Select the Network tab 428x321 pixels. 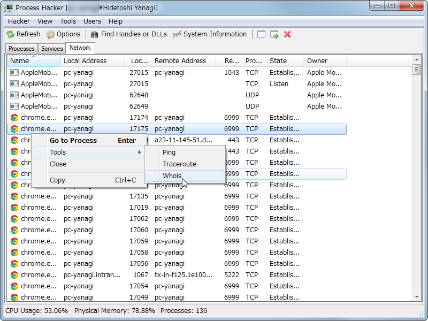tap(80, 48)
